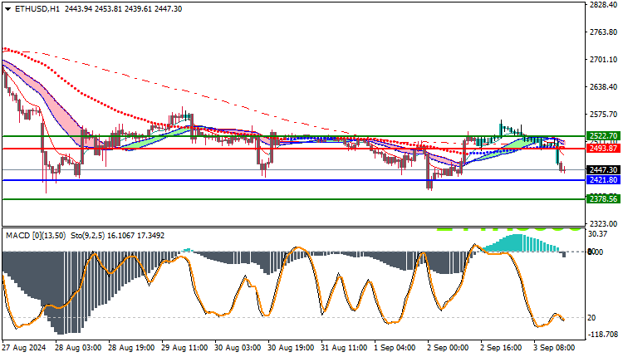Click the 2522.70 green price label
The image size is (623, 357).
point(603,136)
